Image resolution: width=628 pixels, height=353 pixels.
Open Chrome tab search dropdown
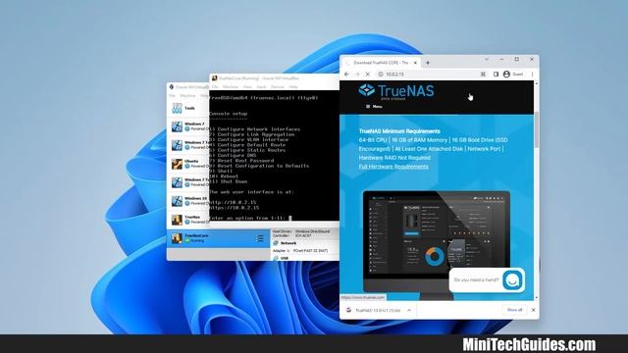[487, 59]
